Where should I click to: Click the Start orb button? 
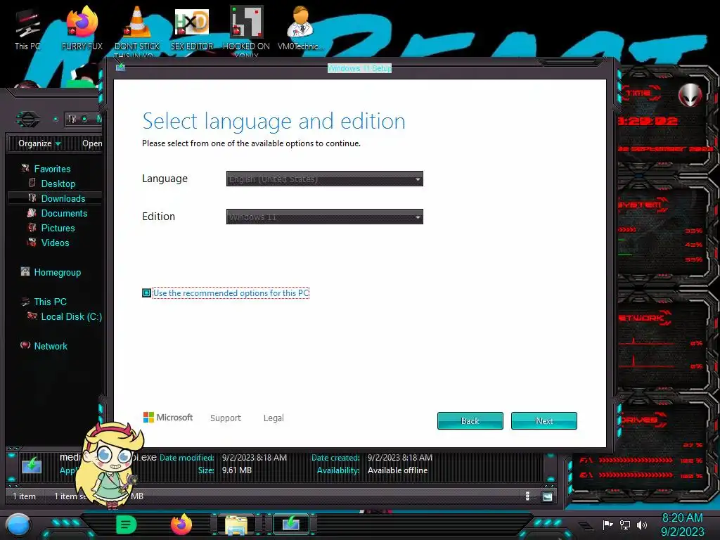pyautogui.click(x=18, y=525)
